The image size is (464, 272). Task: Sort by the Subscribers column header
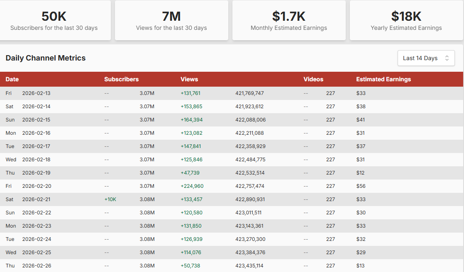coord(121,79)
